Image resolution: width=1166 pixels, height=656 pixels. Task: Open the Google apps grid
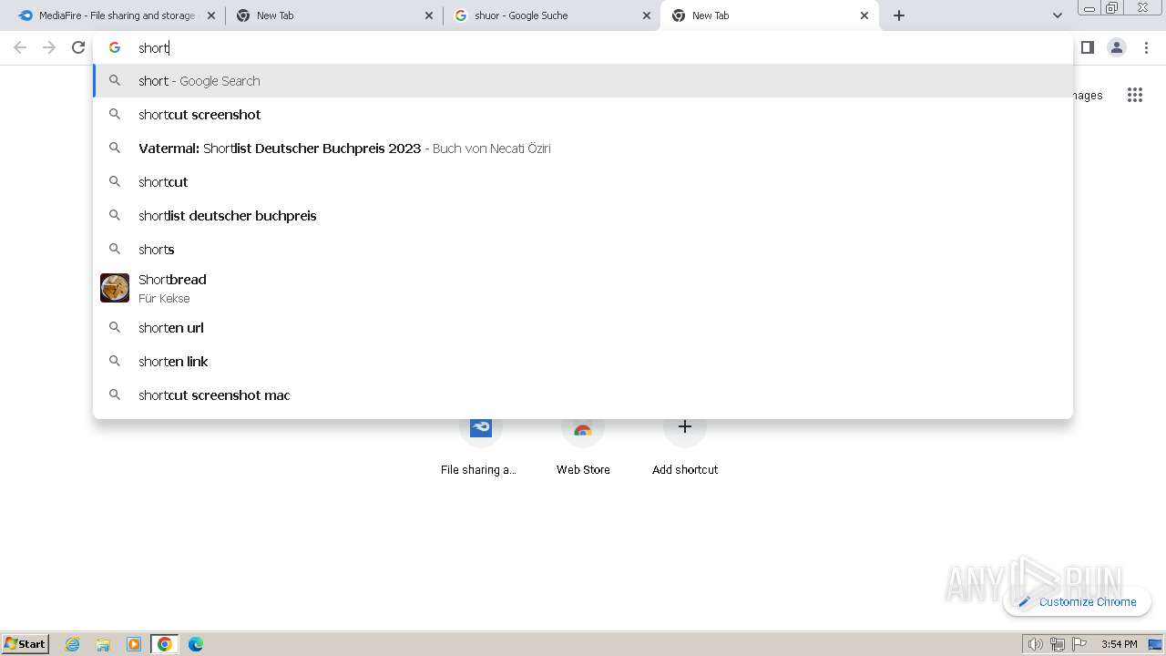point(1134,95)
